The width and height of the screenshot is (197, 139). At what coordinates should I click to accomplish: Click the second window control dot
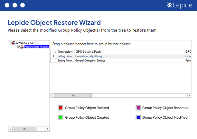(15, 5)
